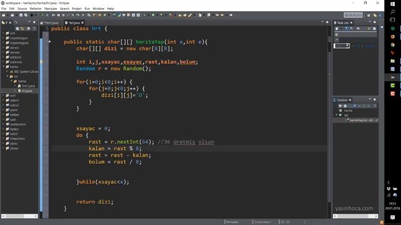Viewport: 401px width, 225px height.
Task: Collapse the harita project
Action: (3, 67)
